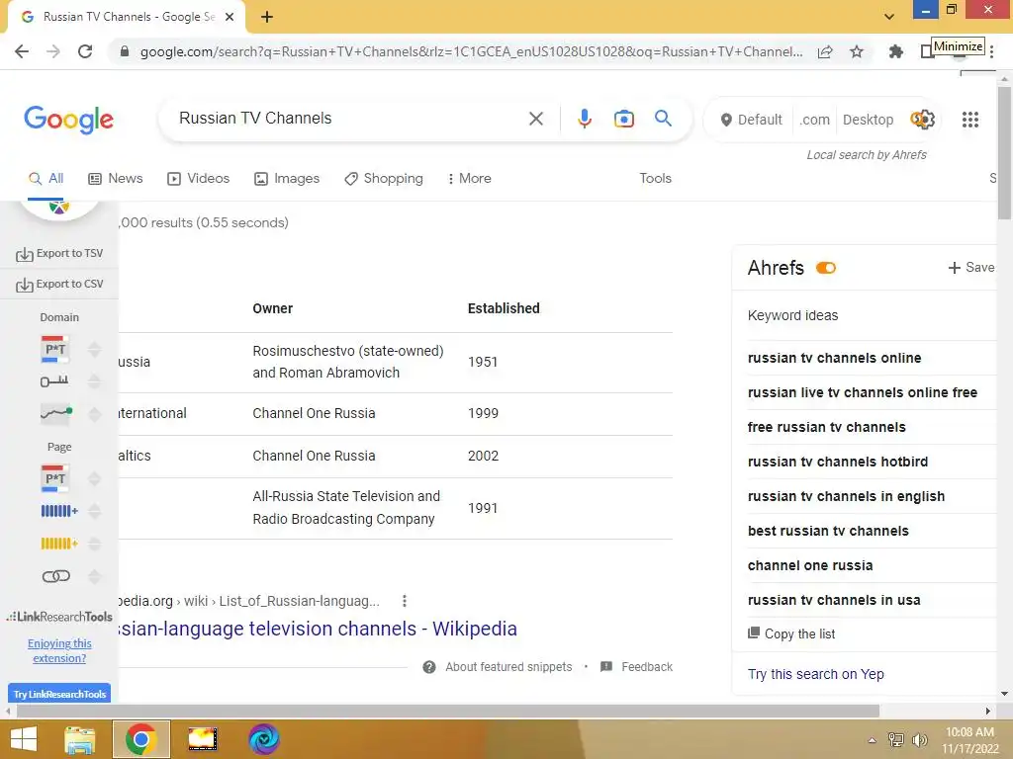
Task: Open the Chrome extensions puzzle icon
Action: pyautogui.click(x=895, y=51)
